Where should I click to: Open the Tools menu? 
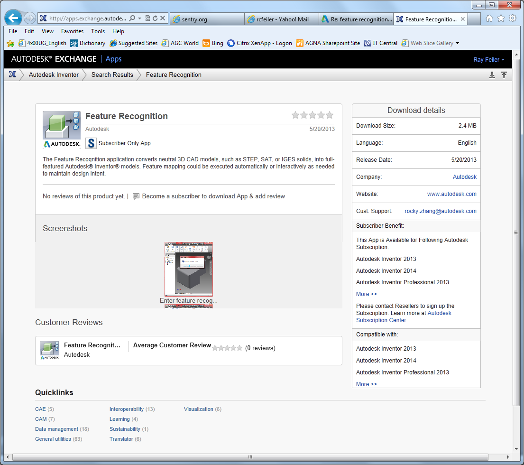point(98,31)
